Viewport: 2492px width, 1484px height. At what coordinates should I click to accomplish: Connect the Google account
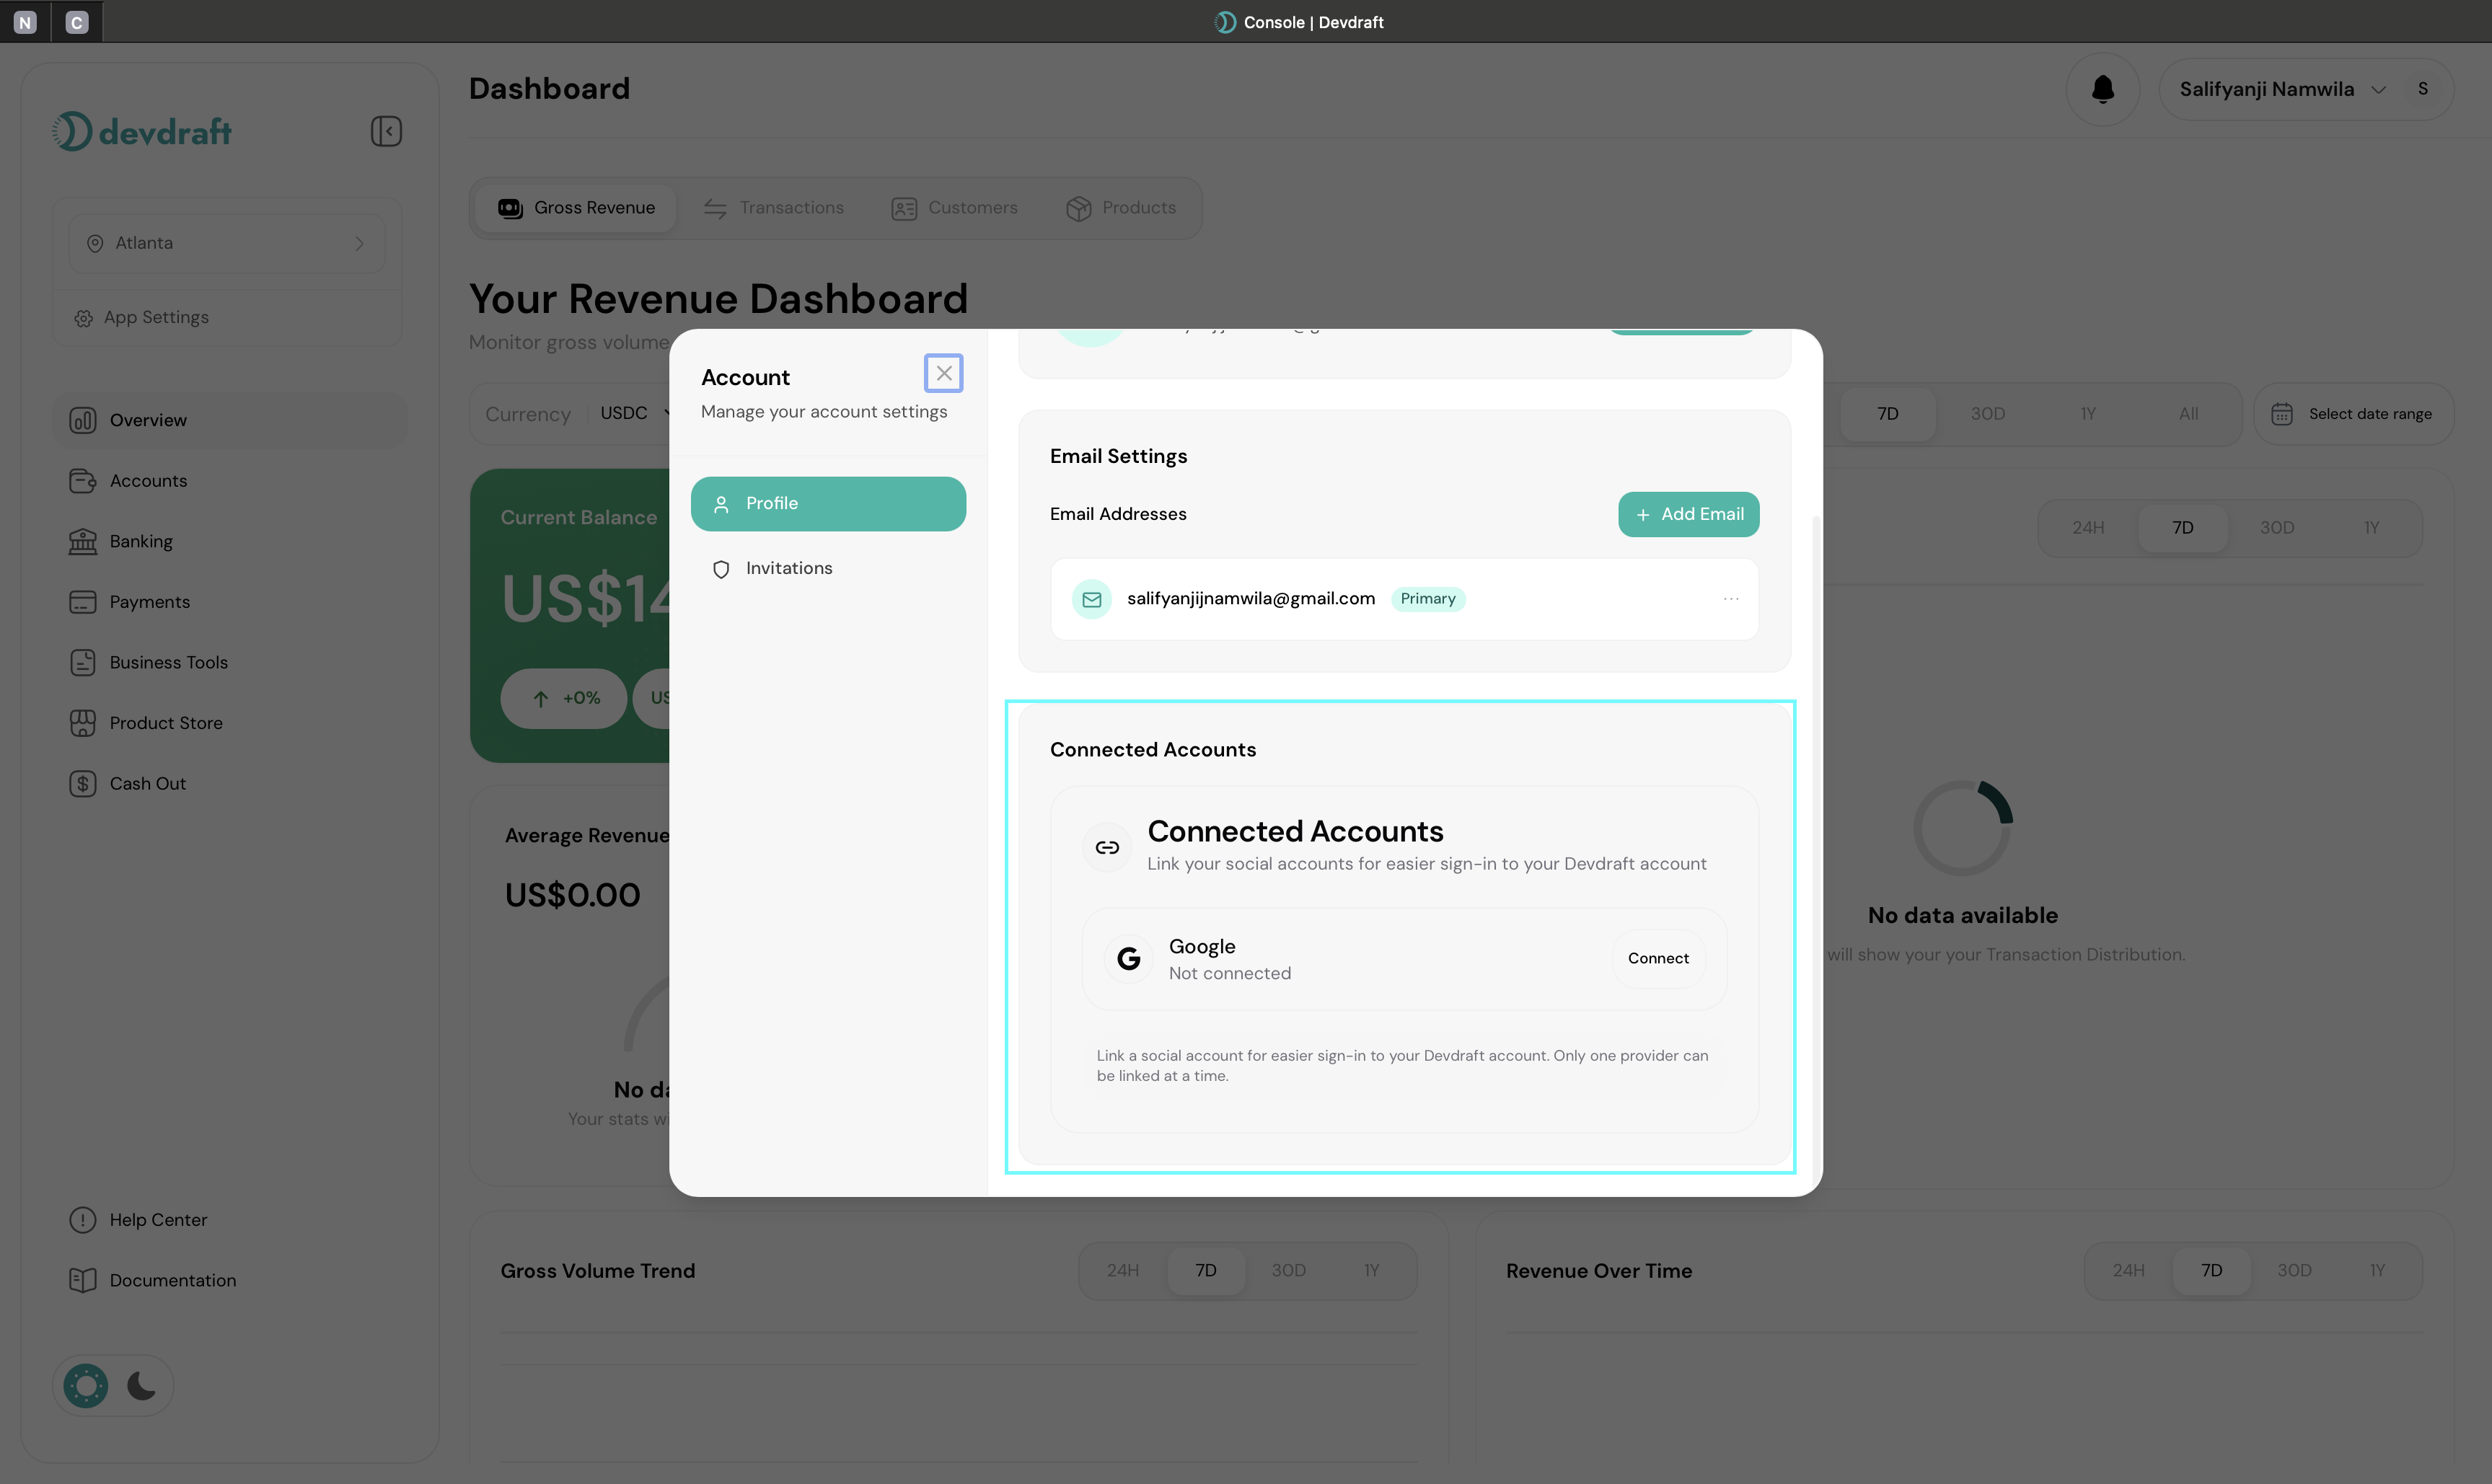[x=1657, y=958]
